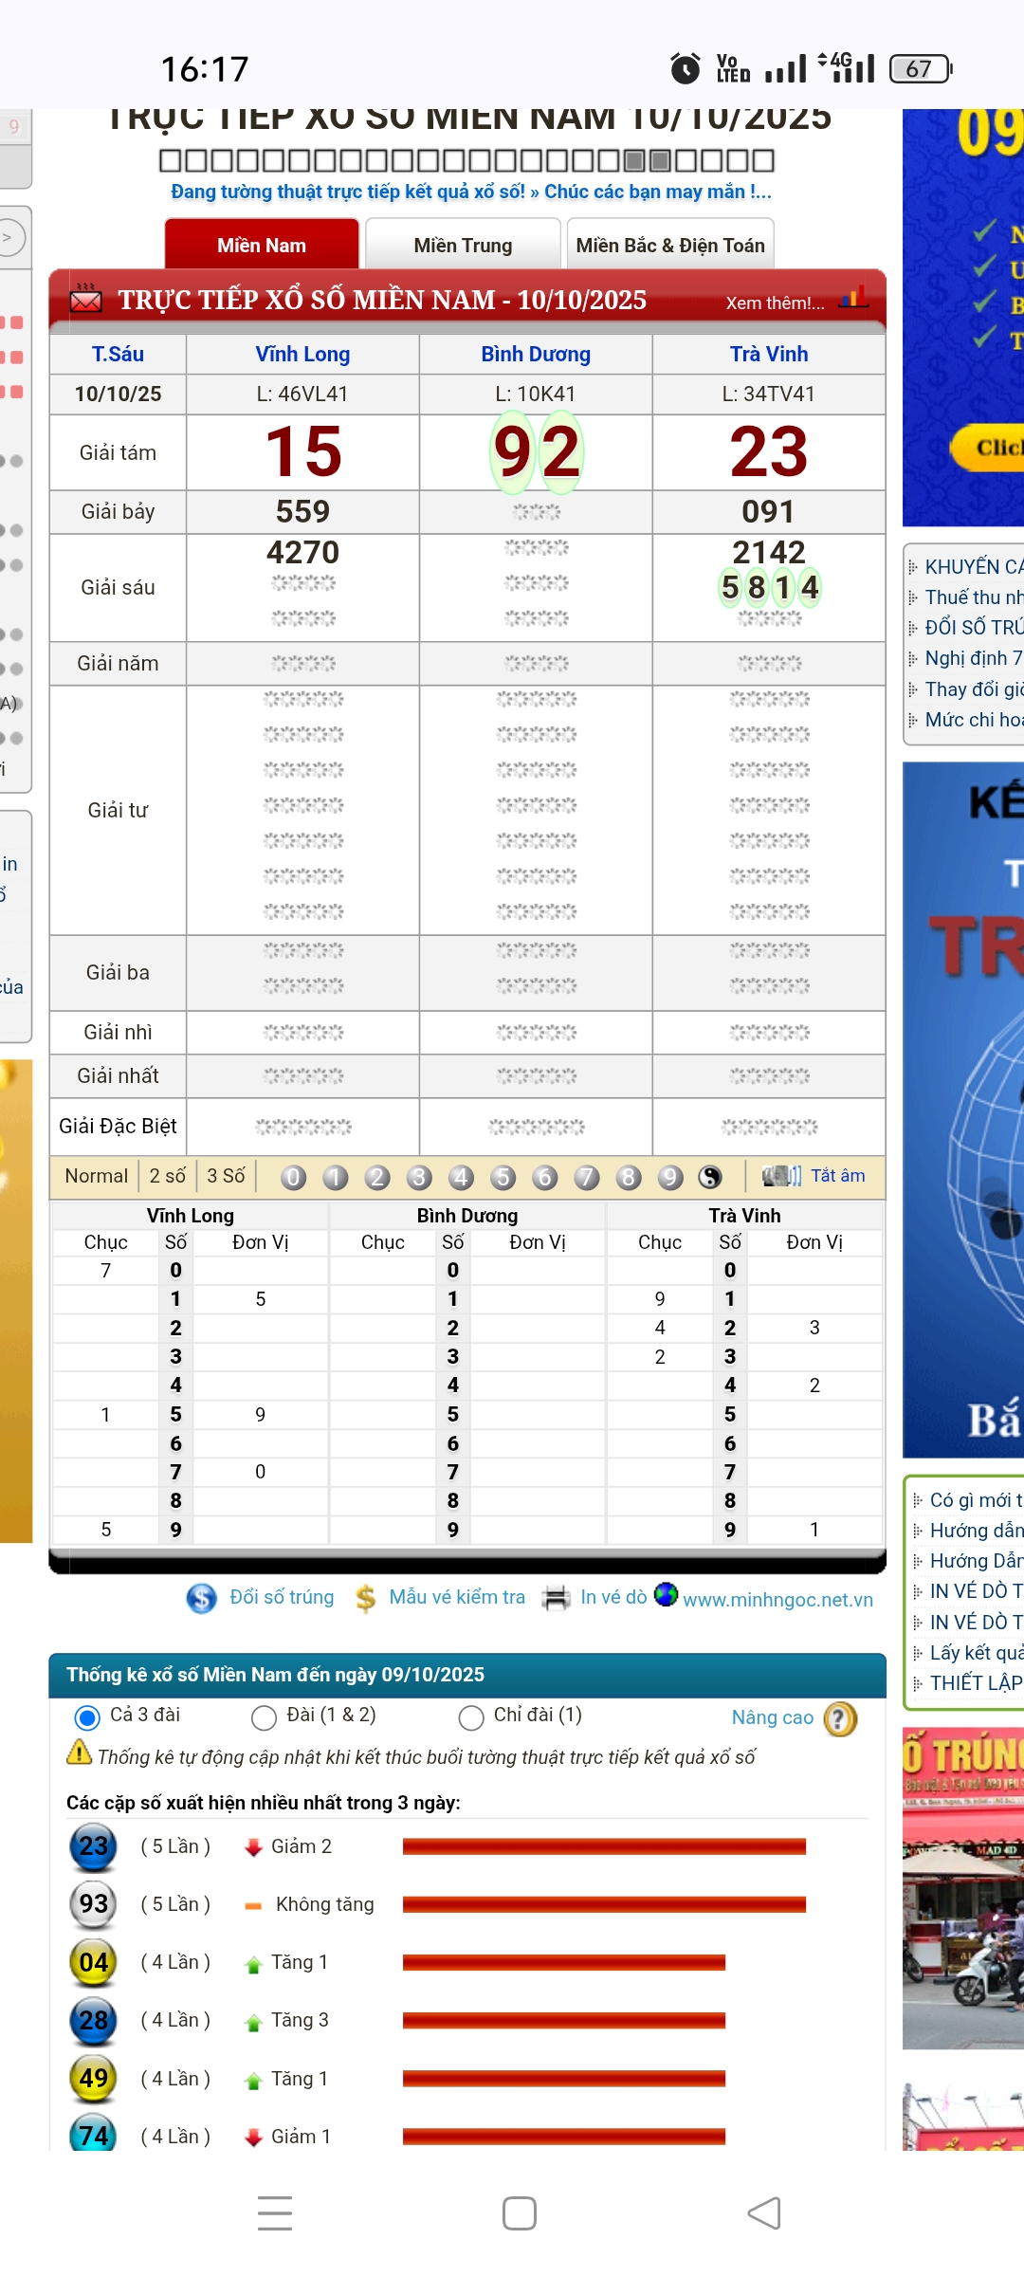
Task: Select the yin-yang filter ball
Action: click(x=710, y=1177)
